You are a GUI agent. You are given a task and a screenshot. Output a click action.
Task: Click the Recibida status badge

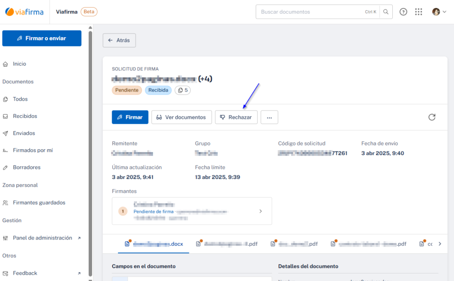(158, 90)
